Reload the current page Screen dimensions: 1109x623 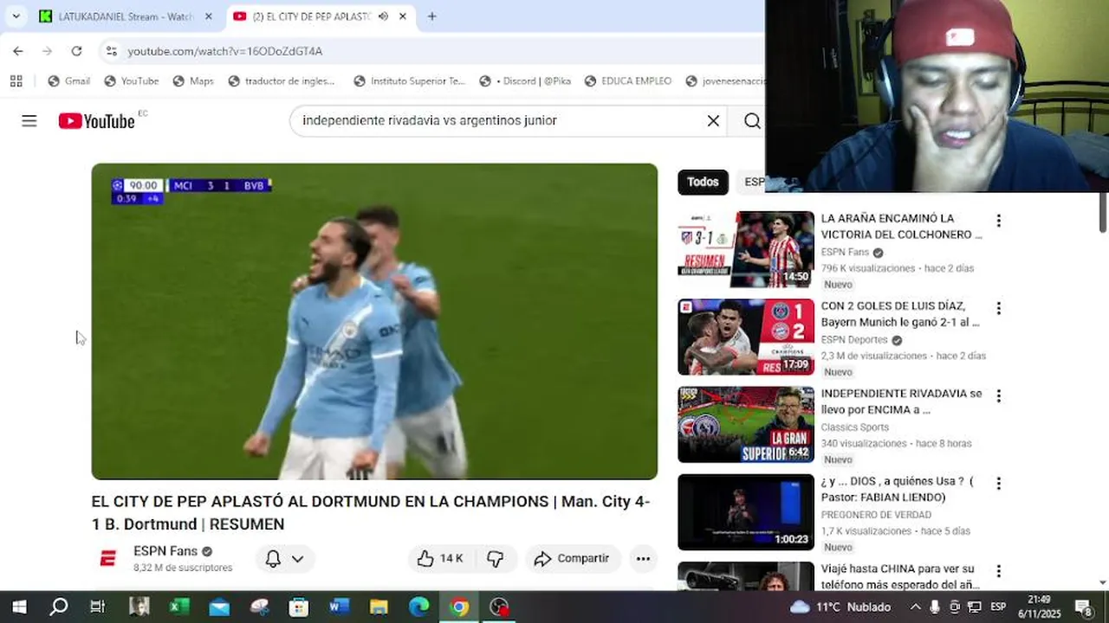click(76, 51)
